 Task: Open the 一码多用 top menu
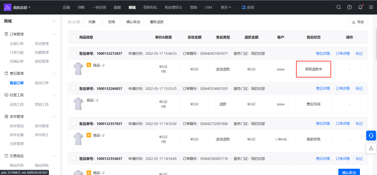(99, 7)
